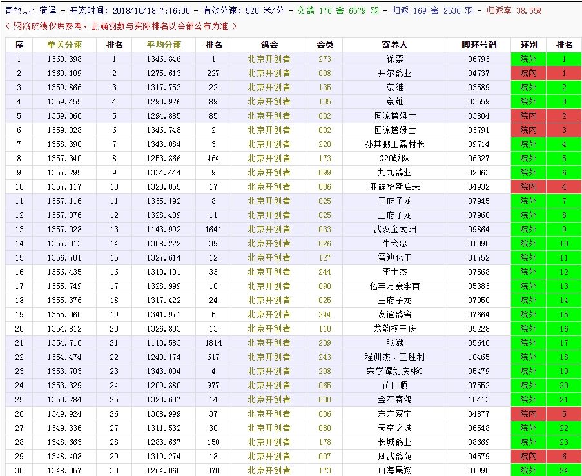Click member number 208 link
The width and height of the screenshot is (582, 476).
point(325,372)
